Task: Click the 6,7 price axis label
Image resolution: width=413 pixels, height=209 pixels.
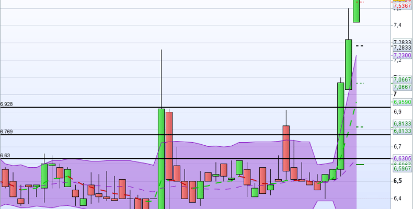Action: pos(397,147)
